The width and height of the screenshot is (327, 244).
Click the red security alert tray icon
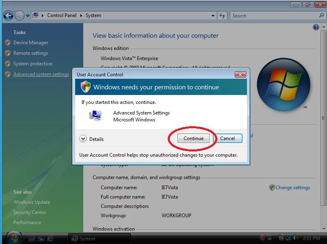point(262,238)
